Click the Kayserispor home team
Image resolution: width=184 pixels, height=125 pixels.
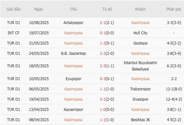(x=73, y=109)
